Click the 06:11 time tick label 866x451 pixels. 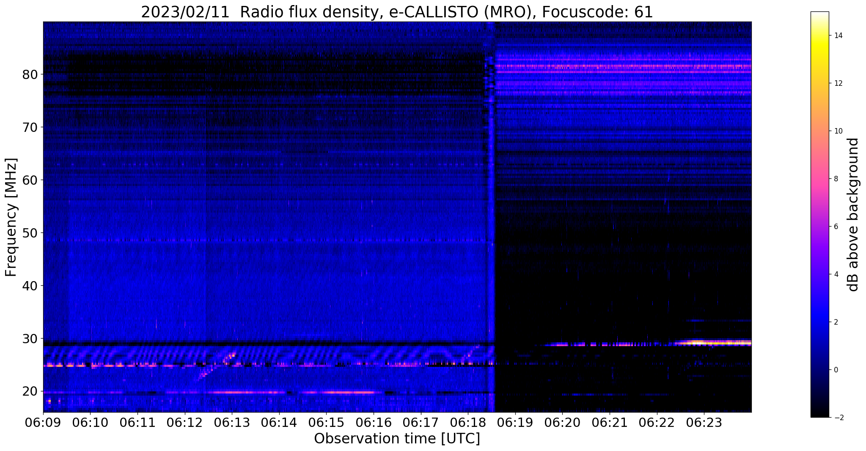[x=137, y=422]
